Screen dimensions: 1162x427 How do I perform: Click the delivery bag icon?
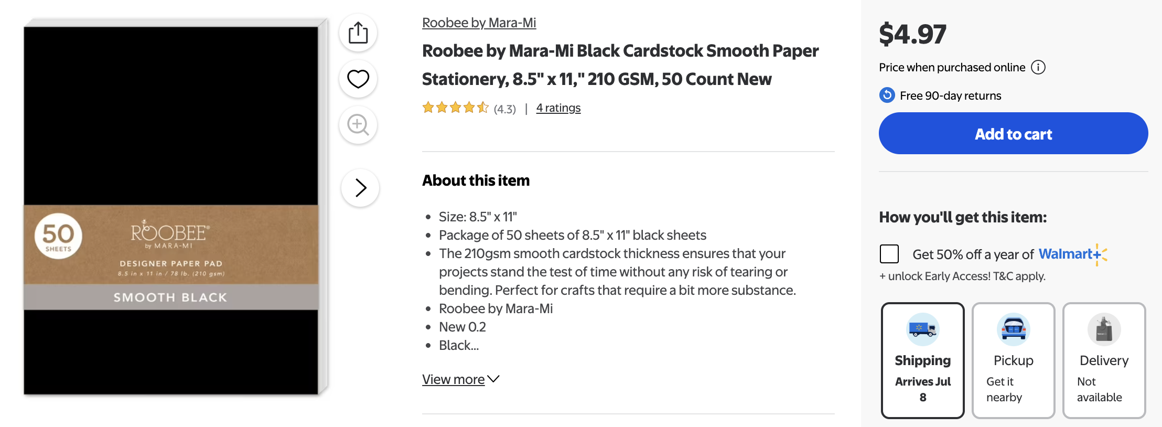tap(1104, 329)
